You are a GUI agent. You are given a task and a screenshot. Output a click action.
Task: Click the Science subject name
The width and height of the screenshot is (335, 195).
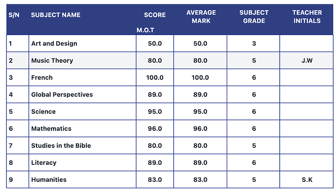(x=43, y=112)
